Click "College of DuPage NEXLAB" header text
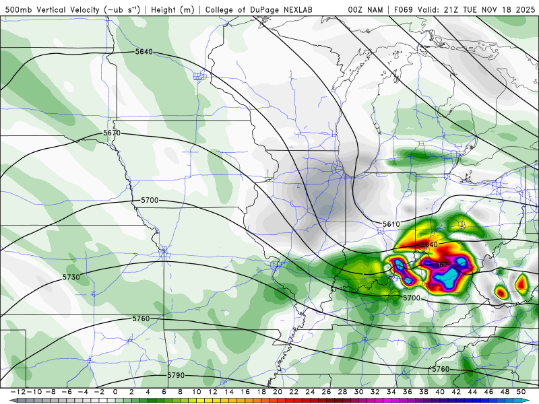Screen dimensions: 539x404 click(x=259, y=9)
